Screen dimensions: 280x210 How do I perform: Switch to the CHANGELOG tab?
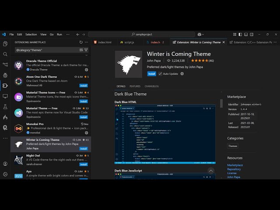click(151, 86)
